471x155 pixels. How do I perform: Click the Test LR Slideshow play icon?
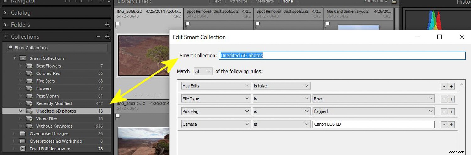click(23, 148)
